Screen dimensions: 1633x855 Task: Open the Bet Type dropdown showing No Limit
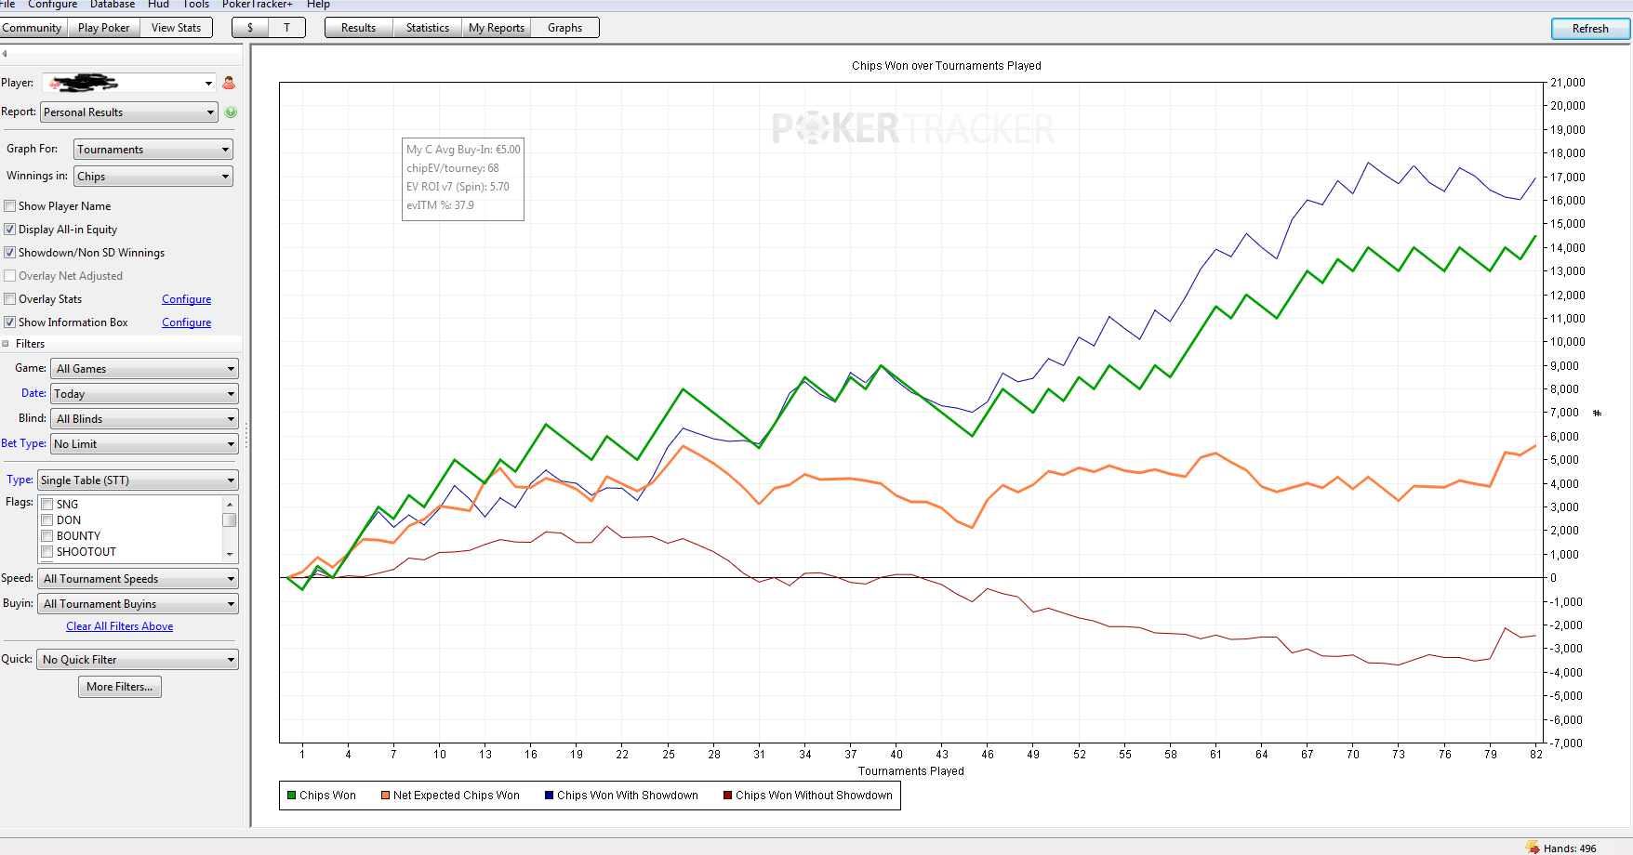coord(145,444)
